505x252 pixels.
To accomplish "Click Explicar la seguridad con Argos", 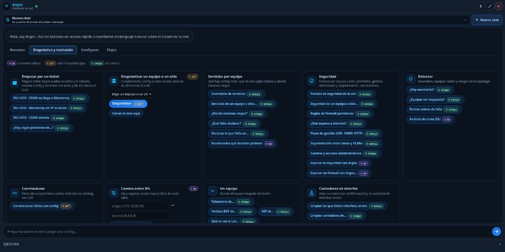I will tap(339, 163).
